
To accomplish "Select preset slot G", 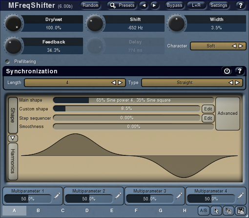I will click(x=161, y=211).
